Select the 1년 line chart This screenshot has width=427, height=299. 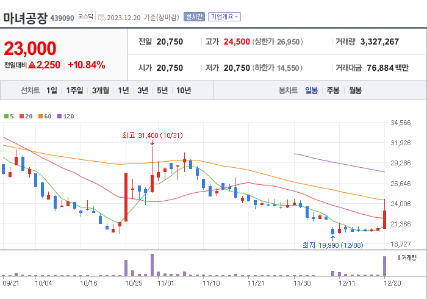tap(123, 90)
